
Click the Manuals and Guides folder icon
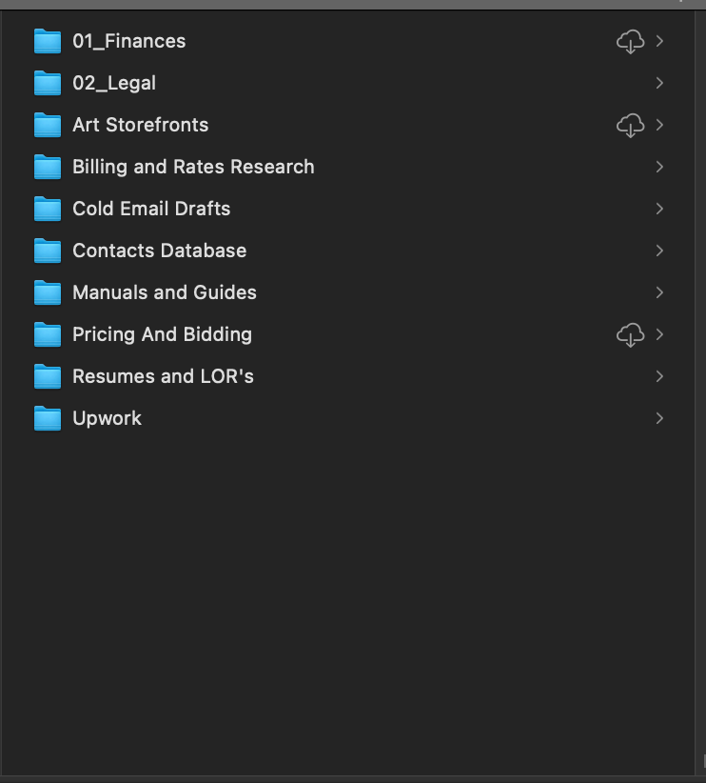pos(48,293)
